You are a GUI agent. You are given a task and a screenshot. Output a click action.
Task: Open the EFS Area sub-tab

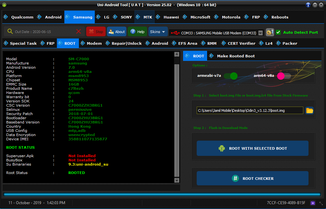pos(185,43)
